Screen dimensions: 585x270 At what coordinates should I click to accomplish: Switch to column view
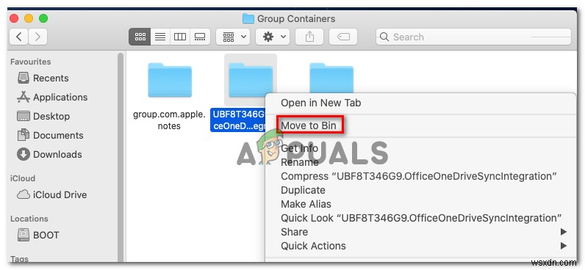point(180,37)
